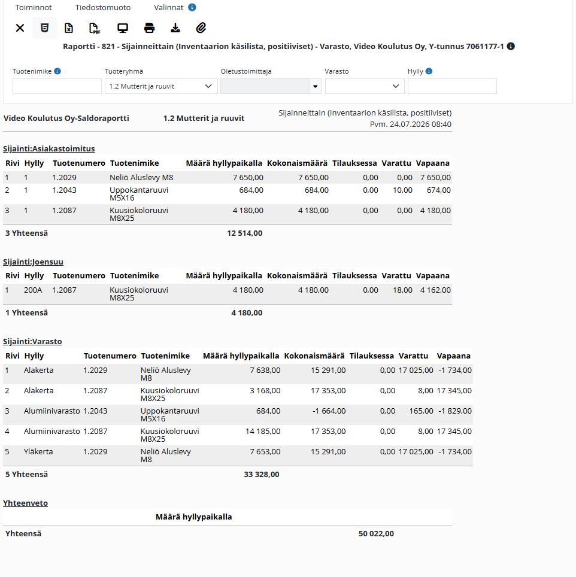The image size is (576, 577).
Task: Open info icon next to Valinnat
Action: [192, 7]
